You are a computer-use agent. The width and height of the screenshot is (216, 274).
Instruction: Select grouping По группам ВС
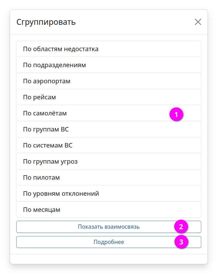click(x=46, y=129)
